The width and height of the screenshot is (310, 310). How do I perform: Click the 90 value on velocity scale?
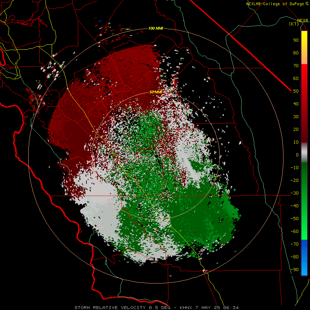(x=296, y=40)
